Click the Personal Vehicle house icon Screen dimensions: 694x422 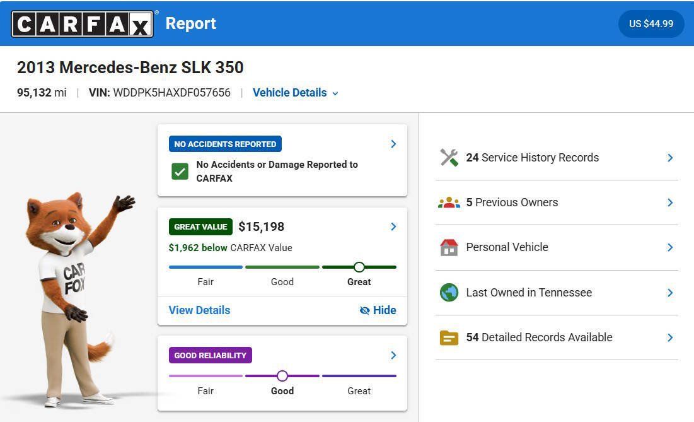click(449, 247)
